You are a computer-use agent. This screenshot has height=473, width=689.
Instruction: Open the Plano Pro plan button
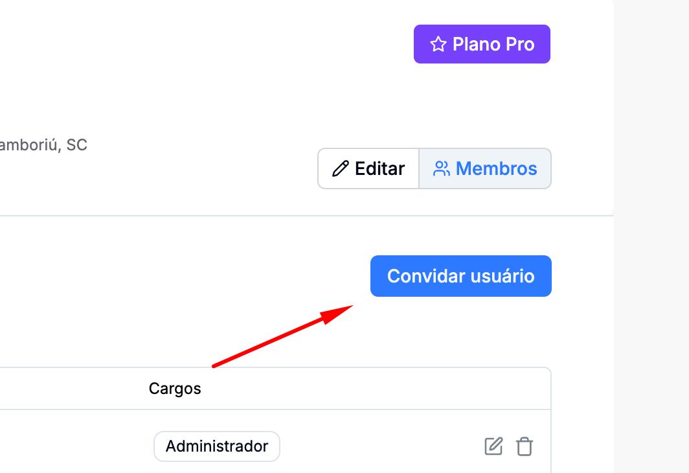point(482,44)
